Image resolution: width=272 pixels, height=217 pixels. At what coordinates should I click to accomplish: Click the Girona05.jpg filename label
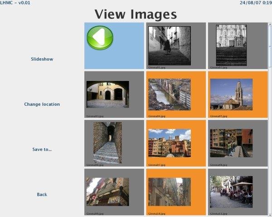pos(219,116)
